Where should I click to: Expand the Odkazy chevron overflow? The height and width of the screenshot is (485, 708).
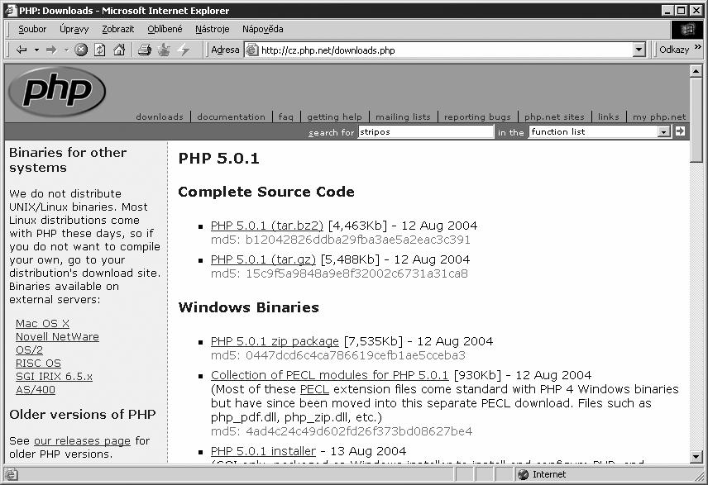click(x=698, y=47)
